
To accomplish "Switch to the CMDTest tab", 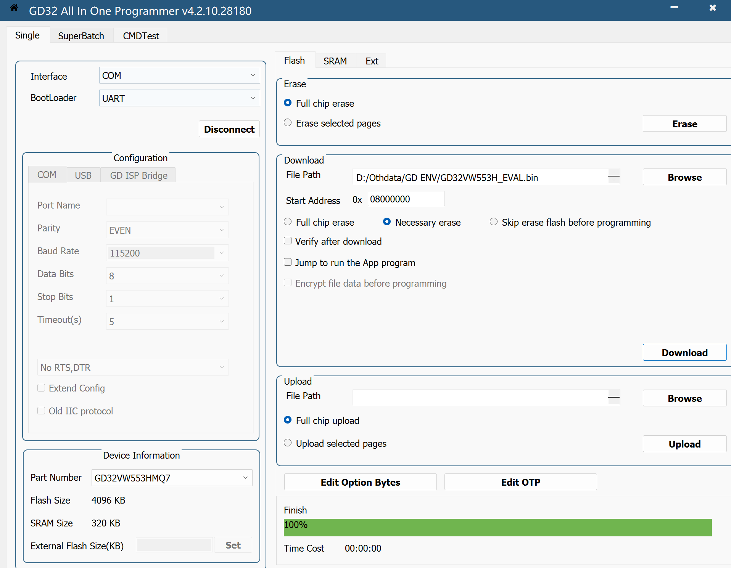I will click(x=141, y=36).
